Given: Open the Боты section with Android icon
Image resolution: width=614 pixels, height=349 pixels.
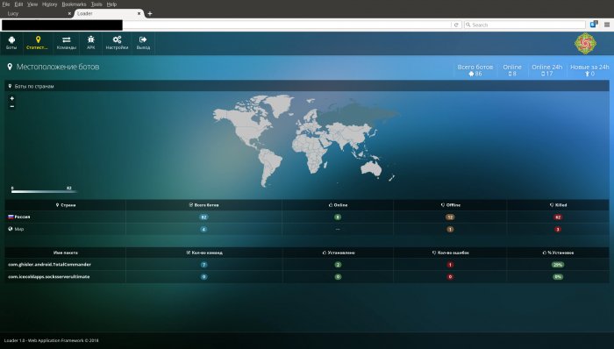Looking at the screenshot, I should [x=11, y=43].
